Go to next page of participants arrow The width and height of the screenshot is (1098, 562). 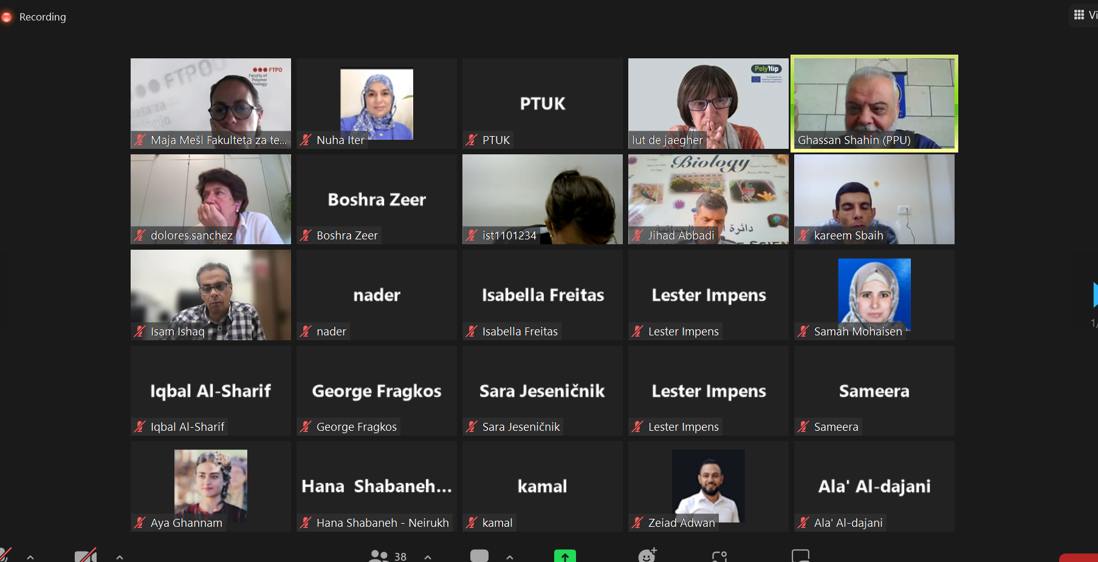click(1095, 295)
